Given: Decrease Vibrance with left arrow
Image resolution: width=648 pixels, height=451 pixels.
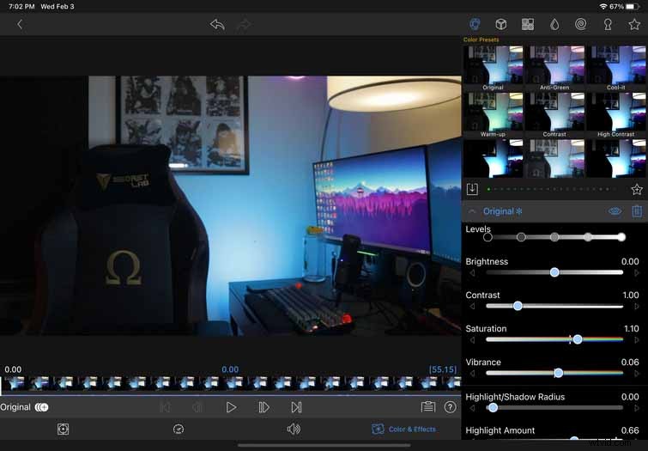Looking at the screenshot, I should tap(472, 374).
